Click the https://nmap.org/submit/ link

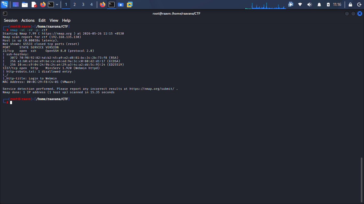coord(152,89)
